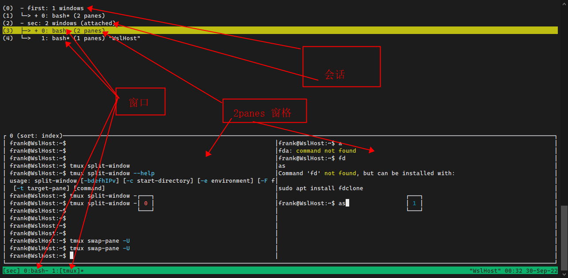Expand the plus sign on the bash* window under first
Viewport: 568px width, 278px height.
[36, 16]
